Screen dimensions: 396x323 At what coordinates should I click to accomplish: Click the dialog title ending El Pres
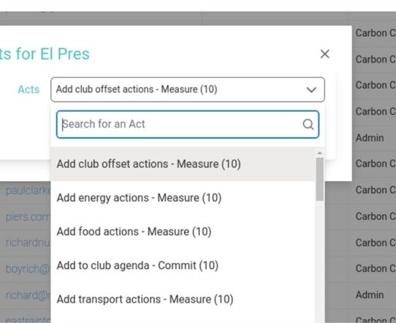click(x=45, y=54)
